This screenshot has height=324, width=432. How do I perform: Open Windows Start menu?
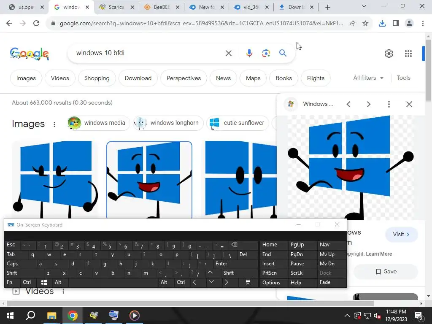10,316
